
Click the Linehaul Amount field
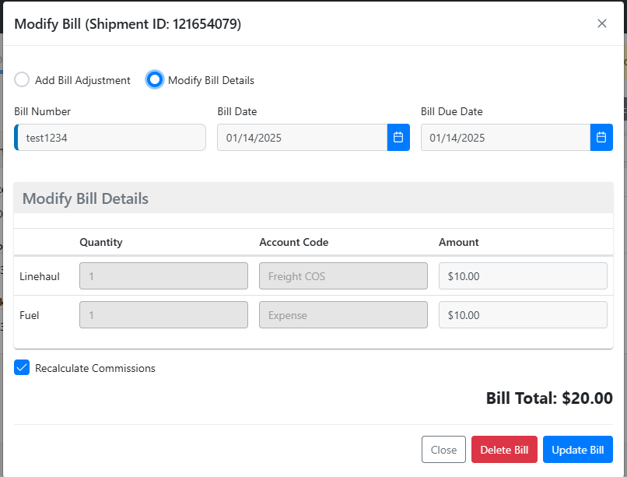(x=523, y=276)
